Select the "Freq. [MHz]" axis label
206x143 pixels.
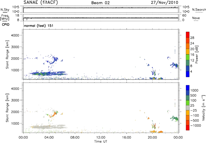pyautogui.click(x=5, y=17)
